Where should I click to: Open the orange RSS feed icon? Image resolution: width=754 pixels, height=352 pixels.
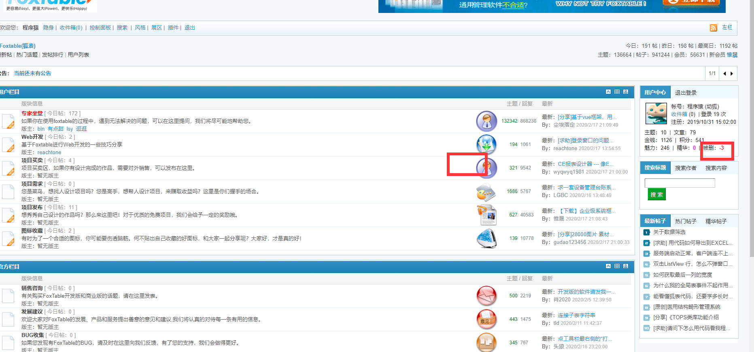tap(713, 28)
